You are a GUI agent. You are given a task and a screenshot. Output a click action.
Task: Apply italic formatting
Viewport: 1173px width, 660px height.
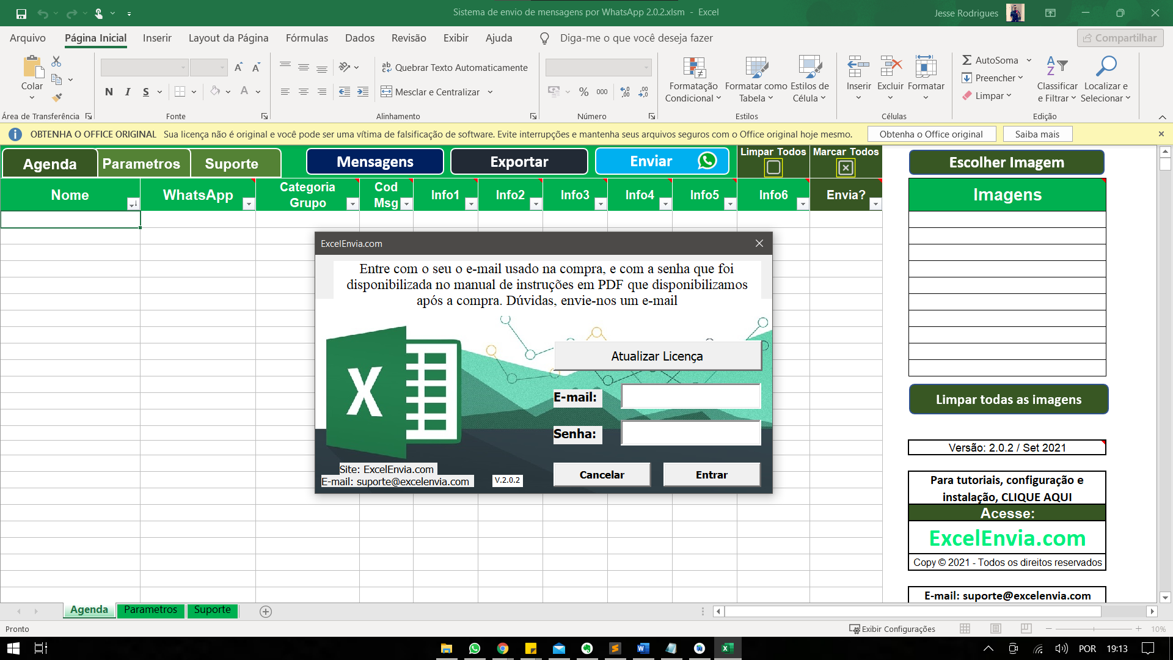click(128, 92)
